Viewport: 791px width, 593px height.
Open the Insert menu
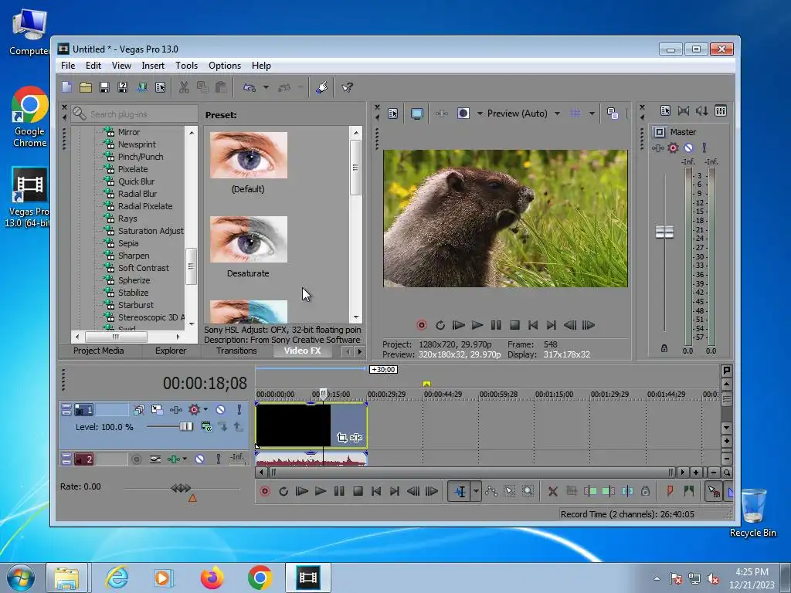[x=153, y=66]
